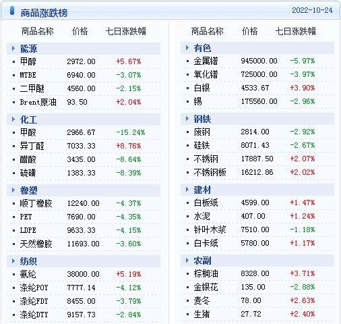Click the price 17887.50 for 不锈钢
Image resolution: width=341 pixels, height=324 pixels.
(x=257, y=159)
